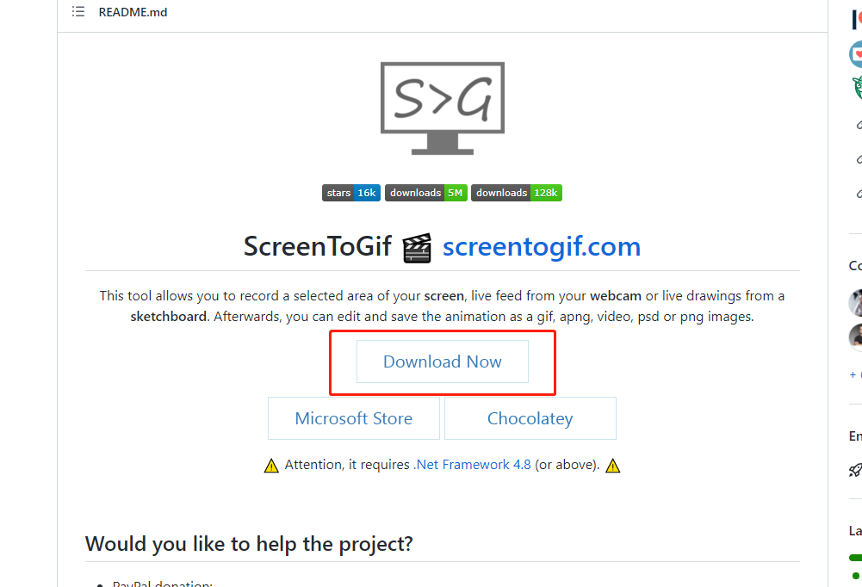Visit the screentogif.com link
Viewport: 862px width, 587px height.
coord(542,247)
